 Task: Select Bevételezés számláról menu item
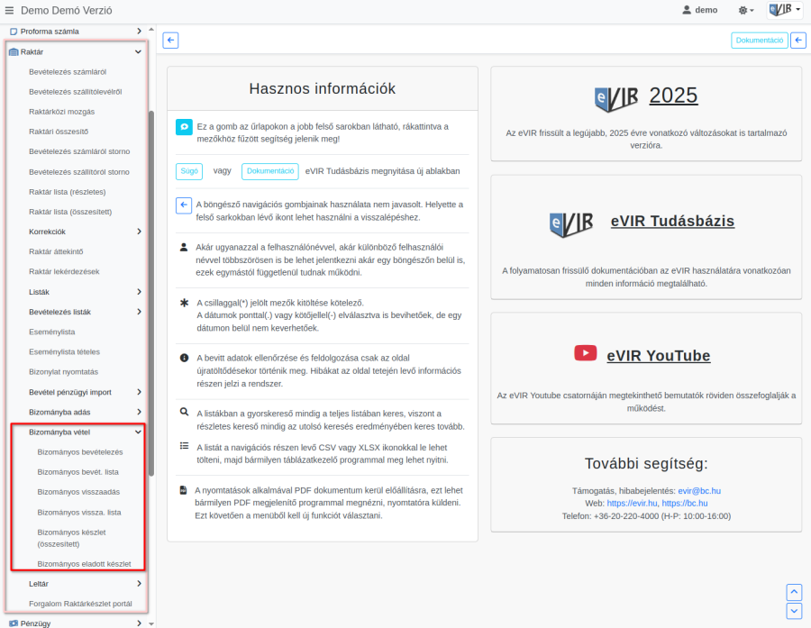(x=68, y=72)
